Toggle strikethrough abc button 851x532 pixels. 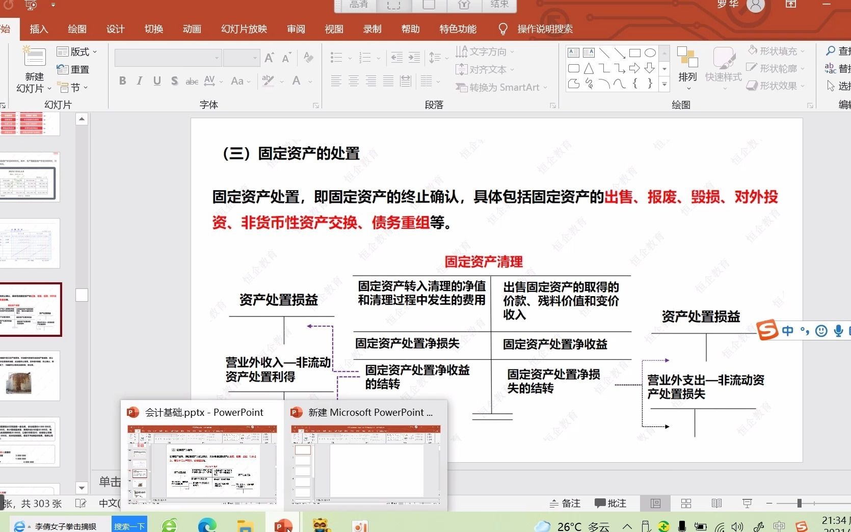click(x=192, y=81)
